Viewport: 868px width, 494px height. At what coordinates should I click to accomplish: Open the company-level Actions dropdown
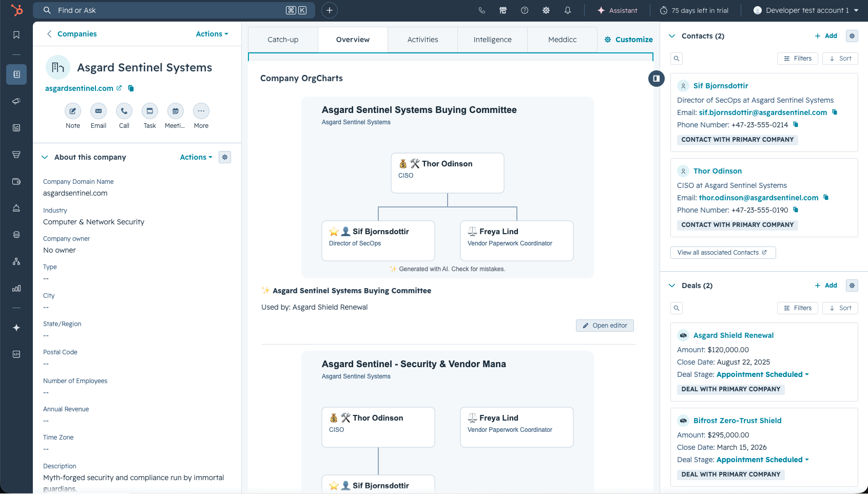[x=212, y=34]
